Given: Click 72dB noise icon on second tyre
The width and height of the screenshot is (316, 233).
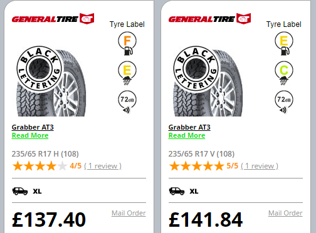Looking at the screenshot, I should [x=284, y=102].
